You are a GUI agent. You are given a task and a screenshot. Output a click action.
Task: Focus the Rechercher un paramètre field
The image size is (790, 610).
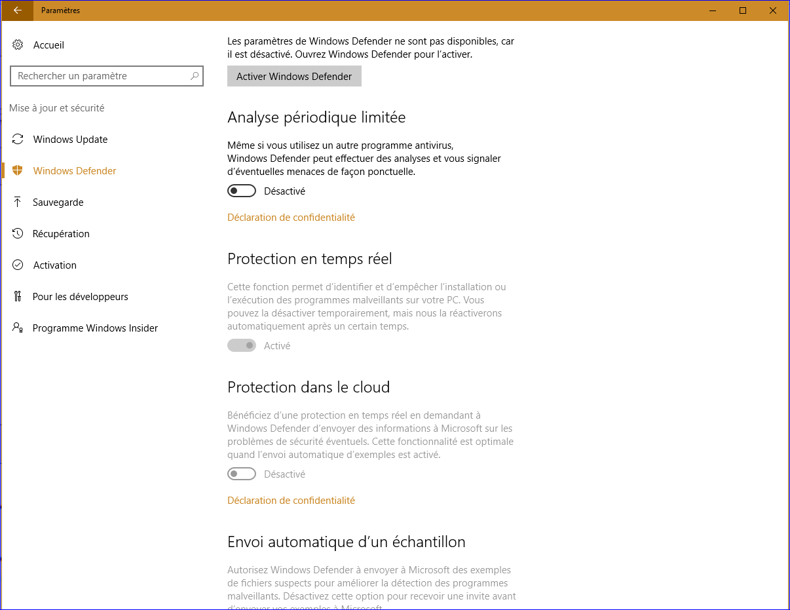point(107,76)
